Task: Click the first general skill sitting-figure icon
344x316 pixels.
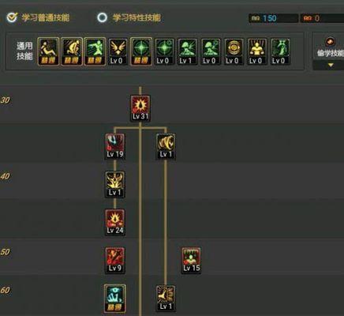Action: coord(48,51)
